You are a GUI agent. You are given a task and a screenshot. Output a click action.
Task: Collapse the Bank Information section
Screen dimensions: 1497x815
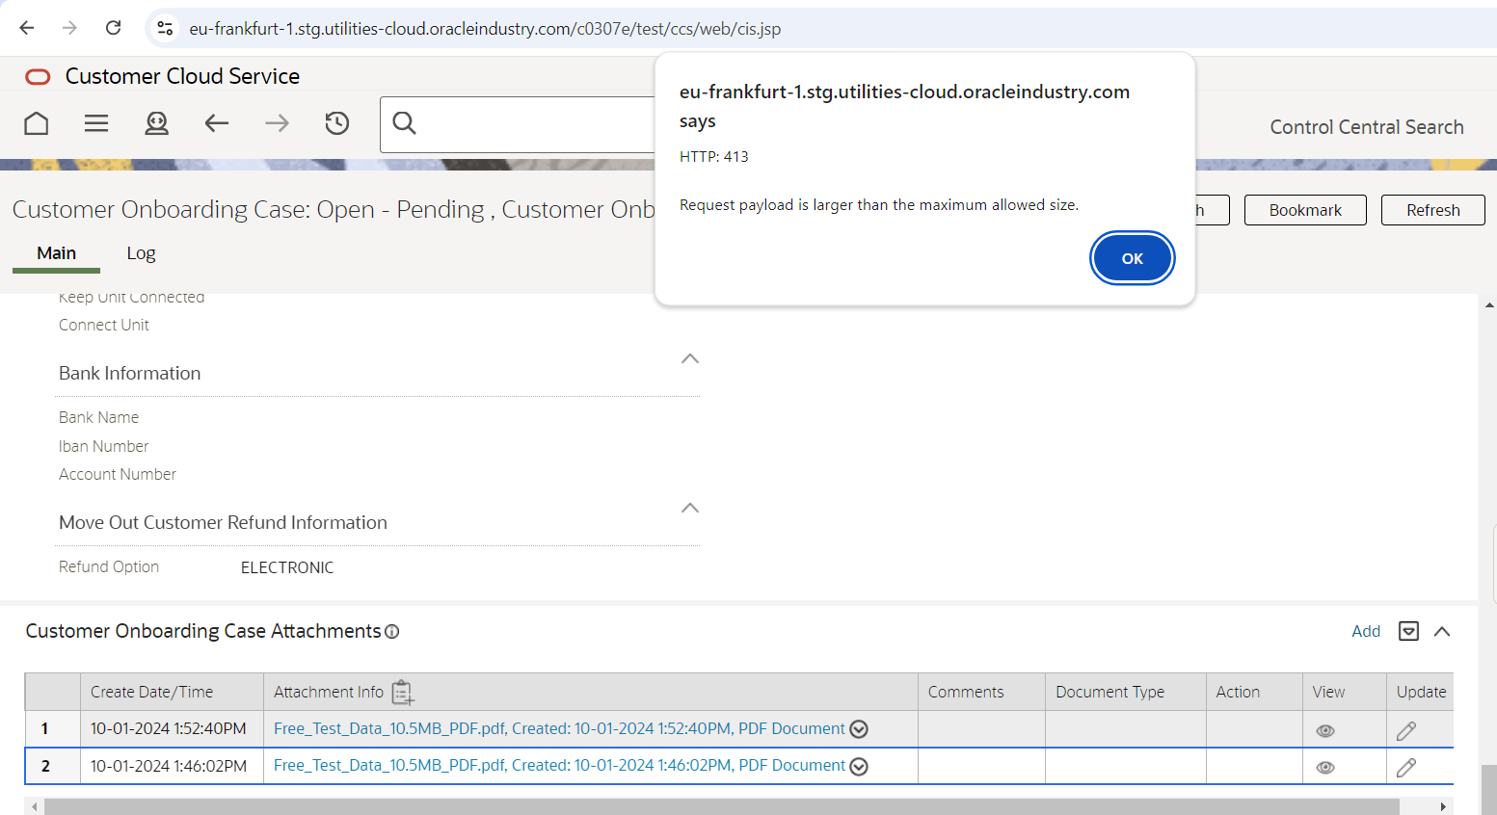(x=690, y=359)
